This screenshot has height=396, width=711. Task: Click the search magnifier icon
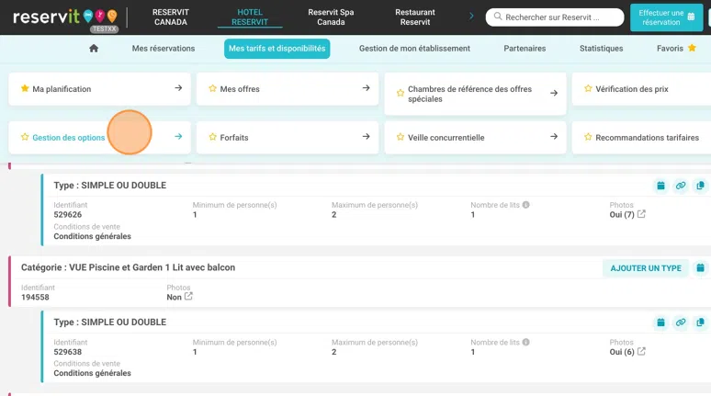point(498,17)
